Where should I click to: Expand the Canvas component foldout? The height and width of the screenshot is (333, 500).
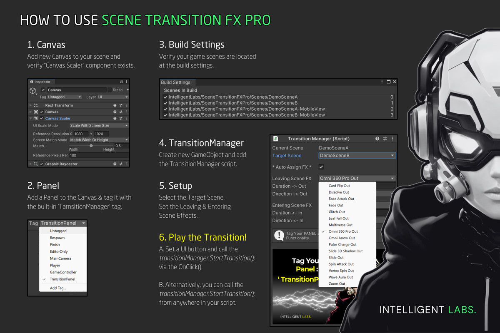pos(30,112)
